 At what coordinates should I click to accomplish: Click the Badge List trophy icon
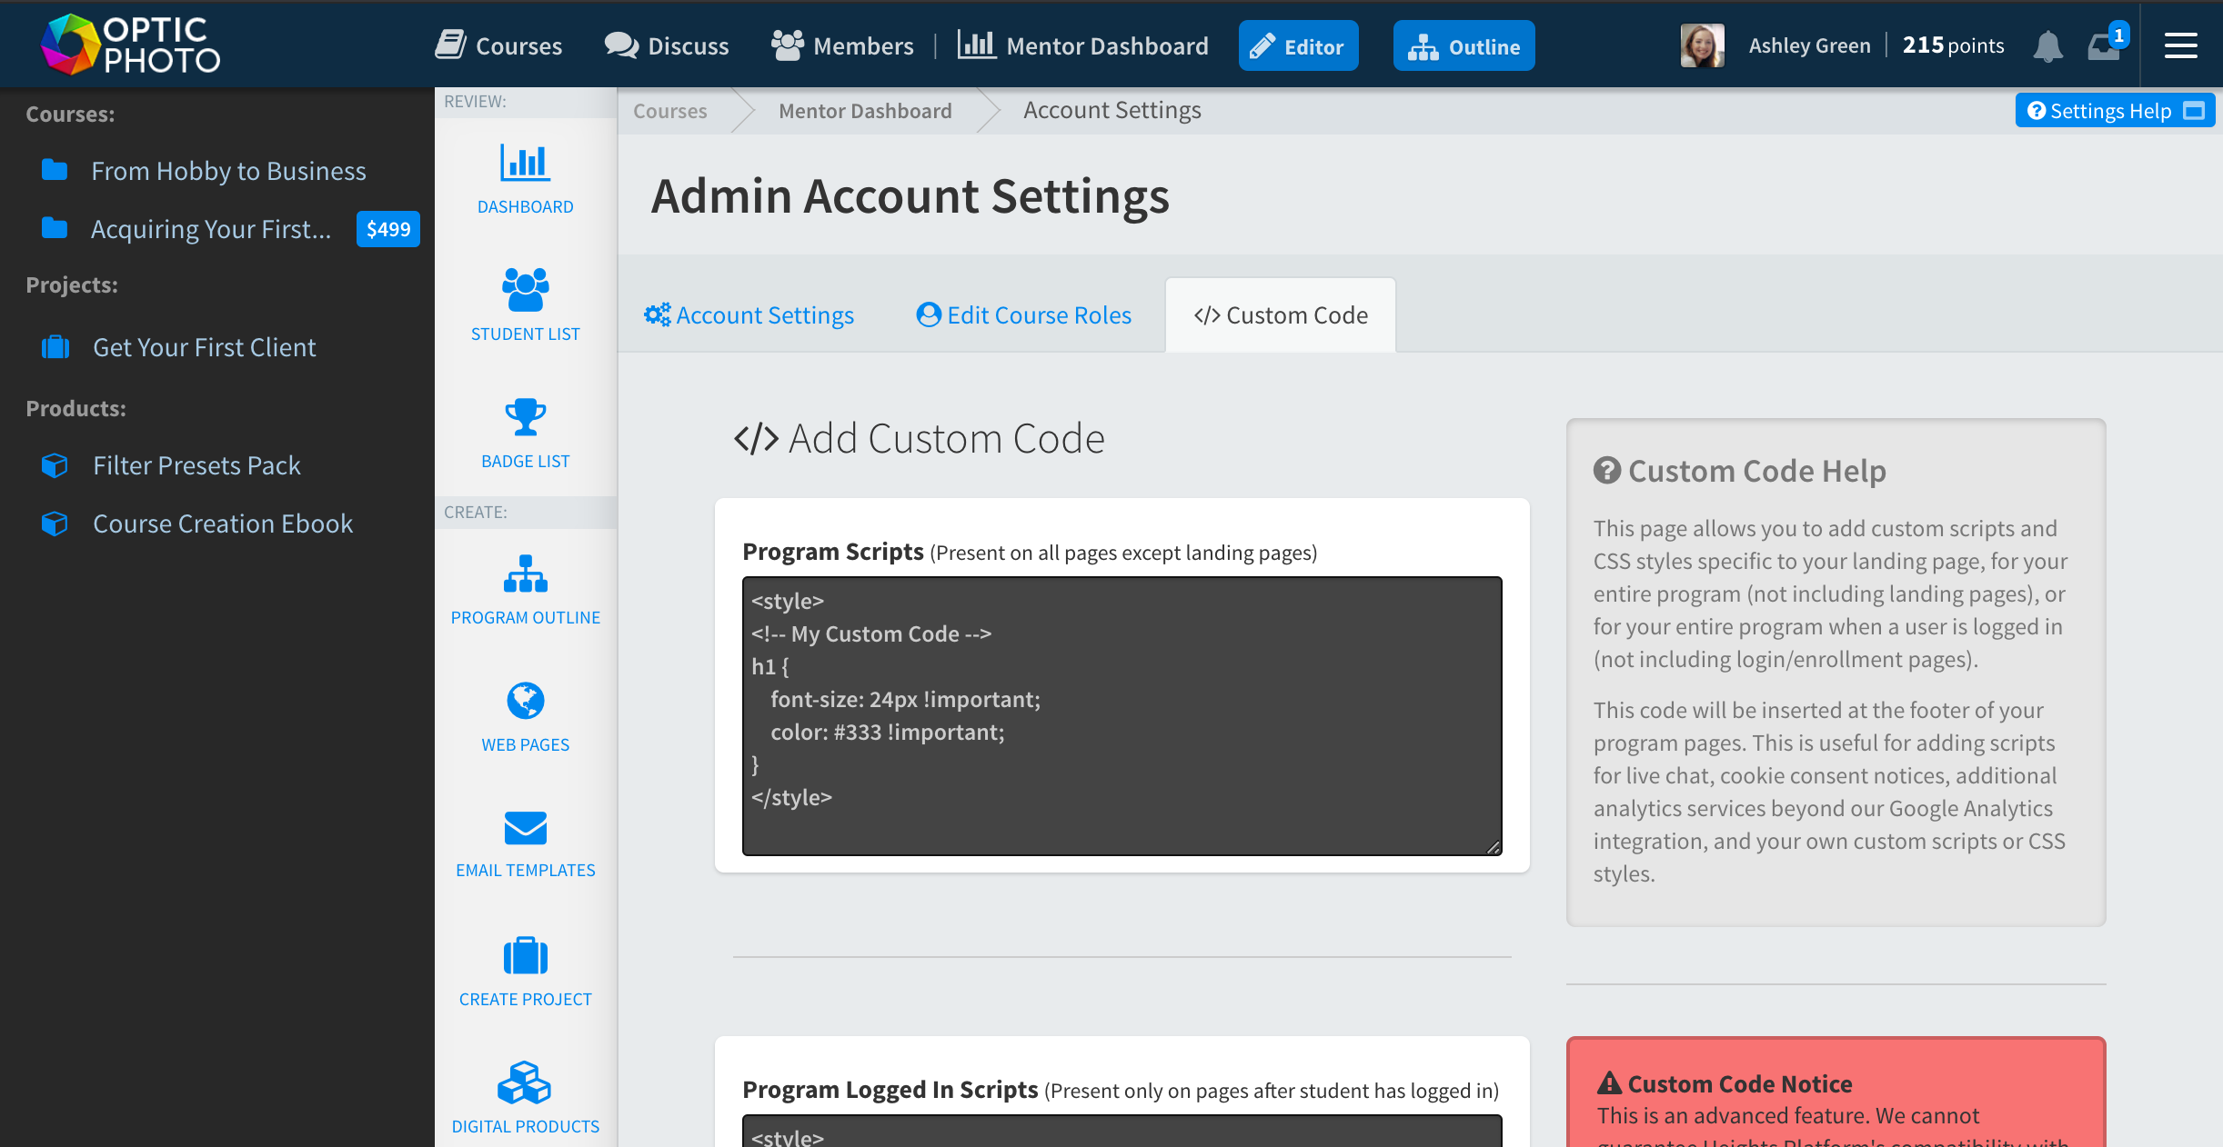coord(525,418)
